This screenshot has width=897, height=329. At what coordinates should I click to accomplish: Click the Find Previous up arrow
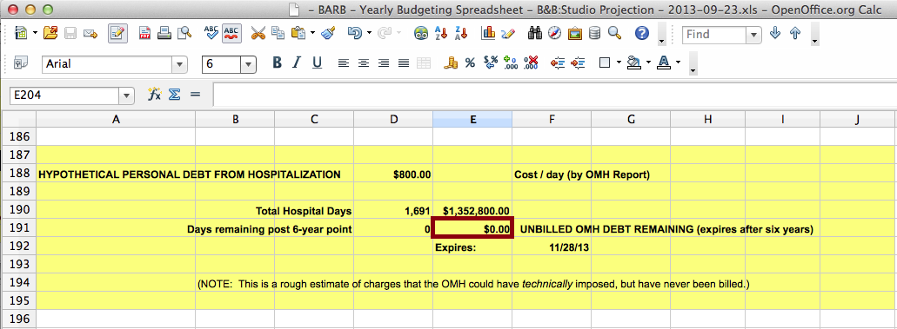795,33
